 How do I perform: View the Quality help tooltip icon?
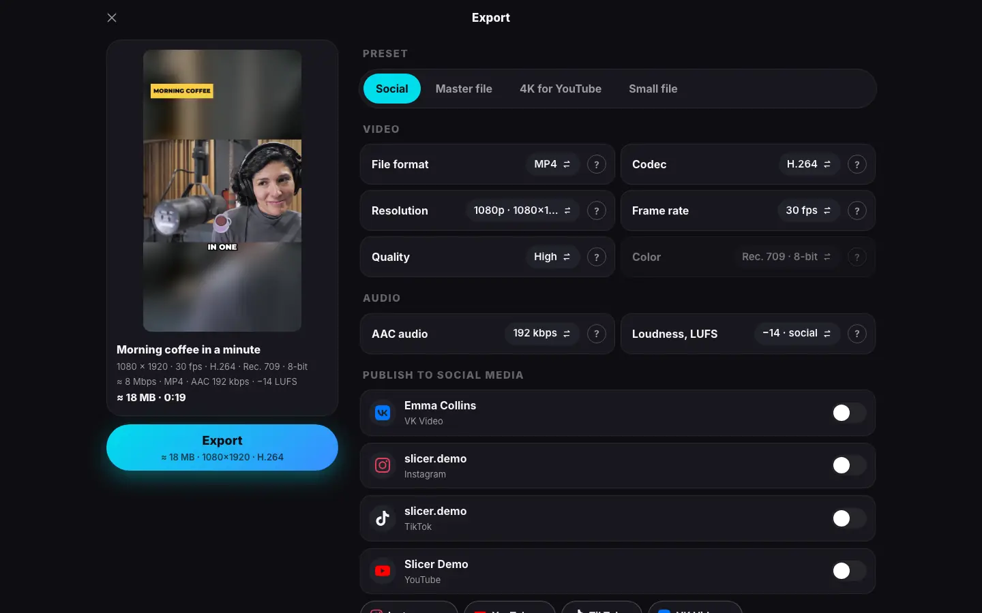[x=597, y=257]
